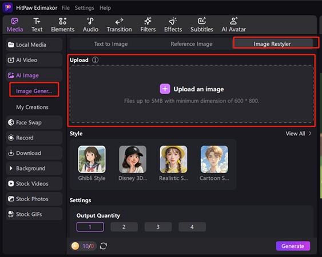The height and width of the screenshot is (257, 322).
Task: Click the Download sidebar icon
Action: (11, 153)
